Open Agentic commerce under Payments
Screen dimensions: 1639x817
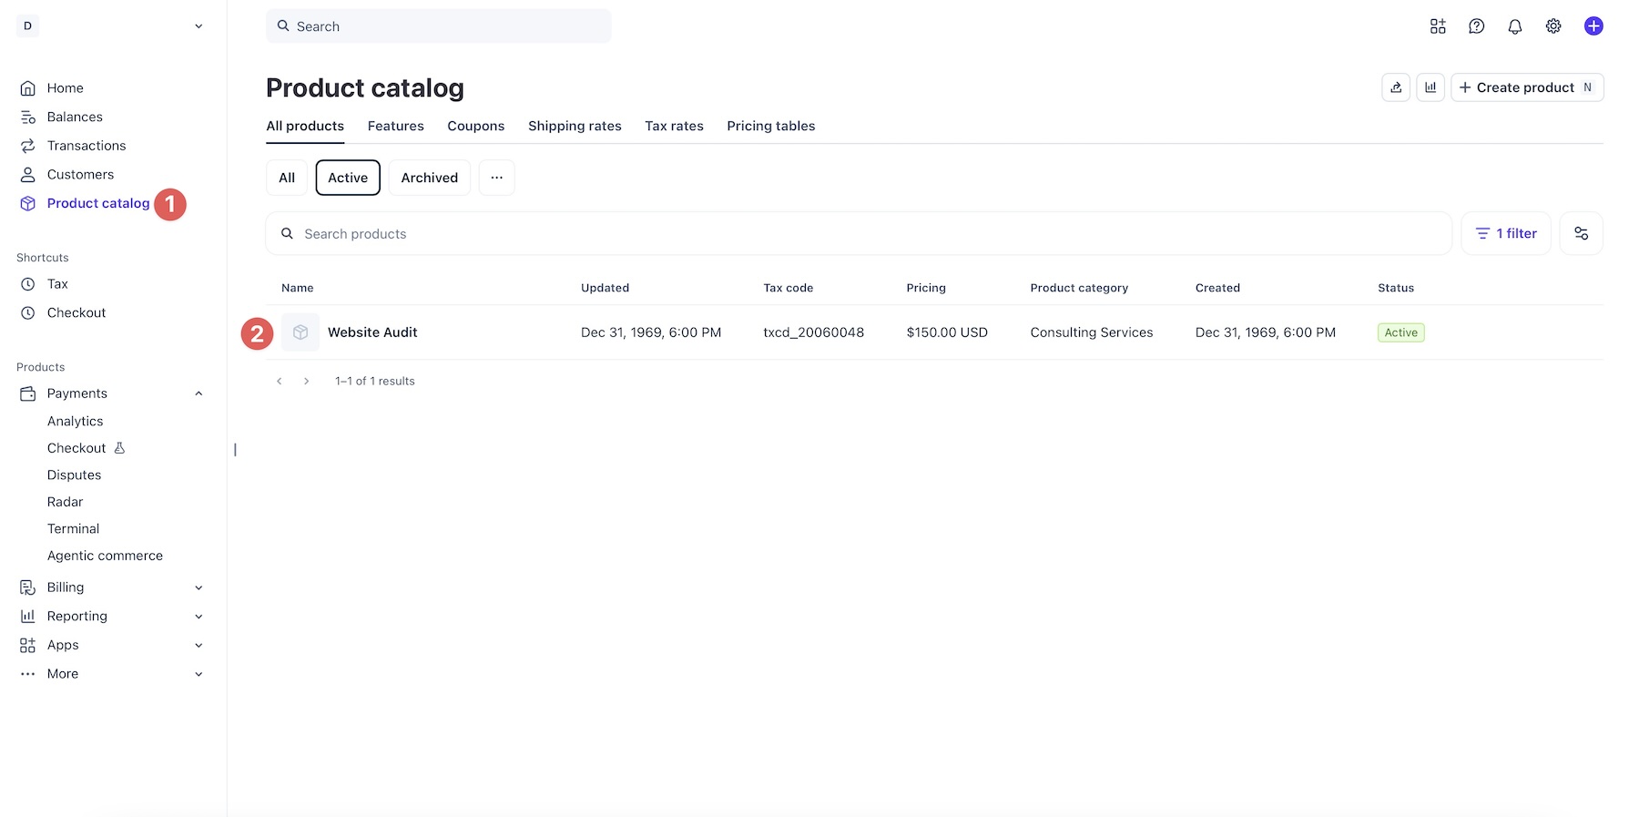[x=105, y=556]
